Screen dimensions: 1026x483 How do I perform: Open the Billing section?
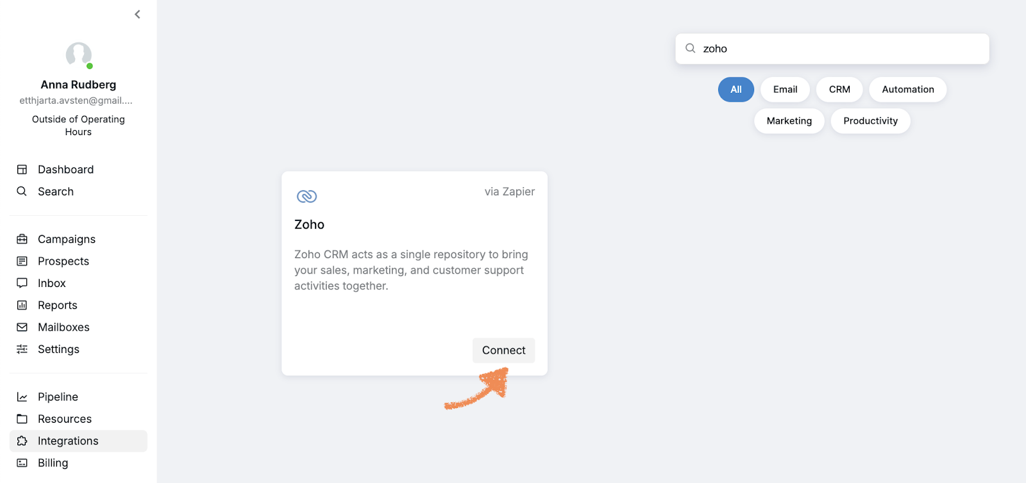click(x=53, y=463)
